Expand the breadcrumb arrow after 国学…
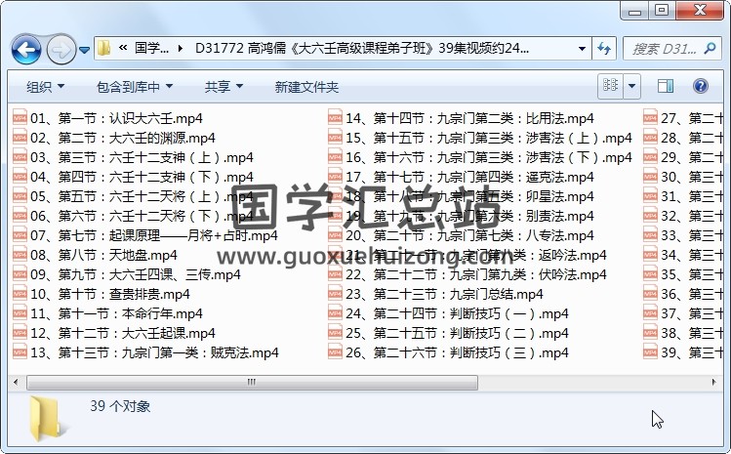This screenshot has width=731, height=454. click(181, 48)
